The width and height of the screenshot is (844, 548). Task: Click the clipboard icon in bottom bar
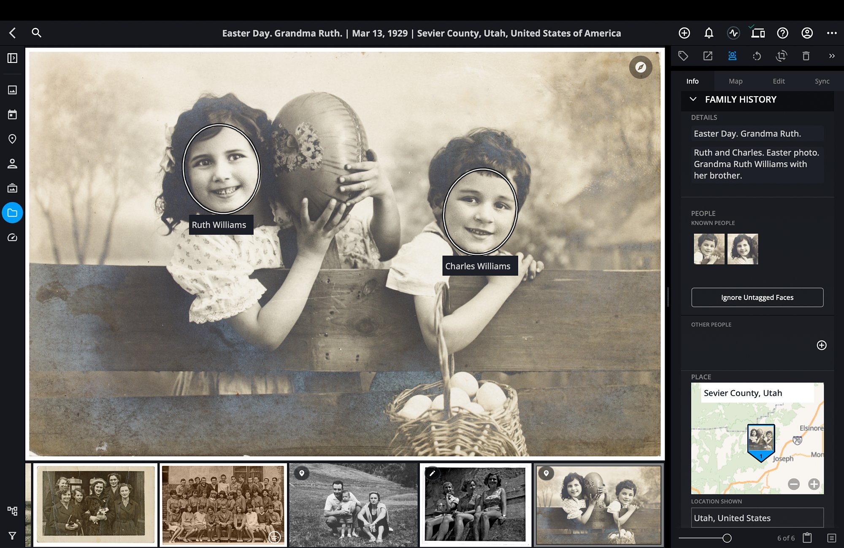click(807, 538)
